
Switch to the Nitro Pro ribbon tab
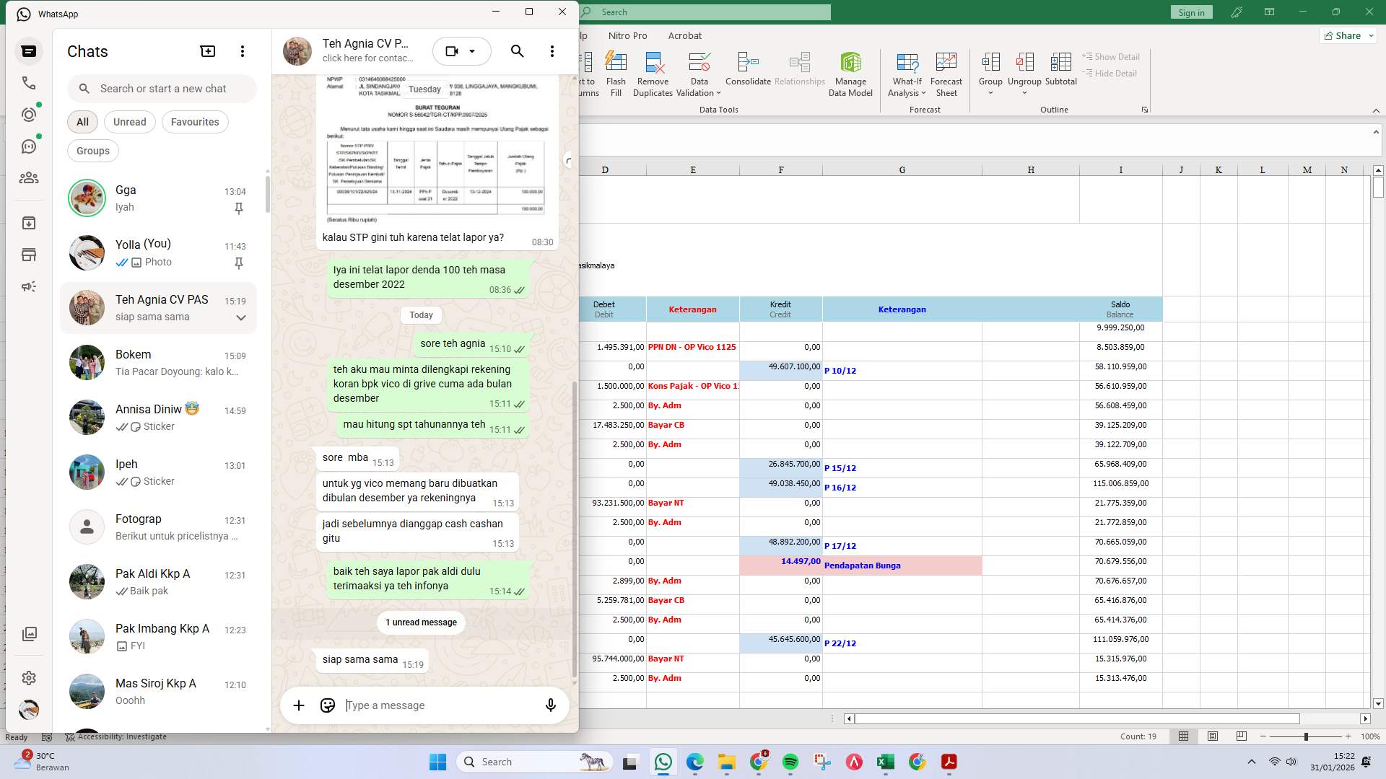click(x=627, y=35)
